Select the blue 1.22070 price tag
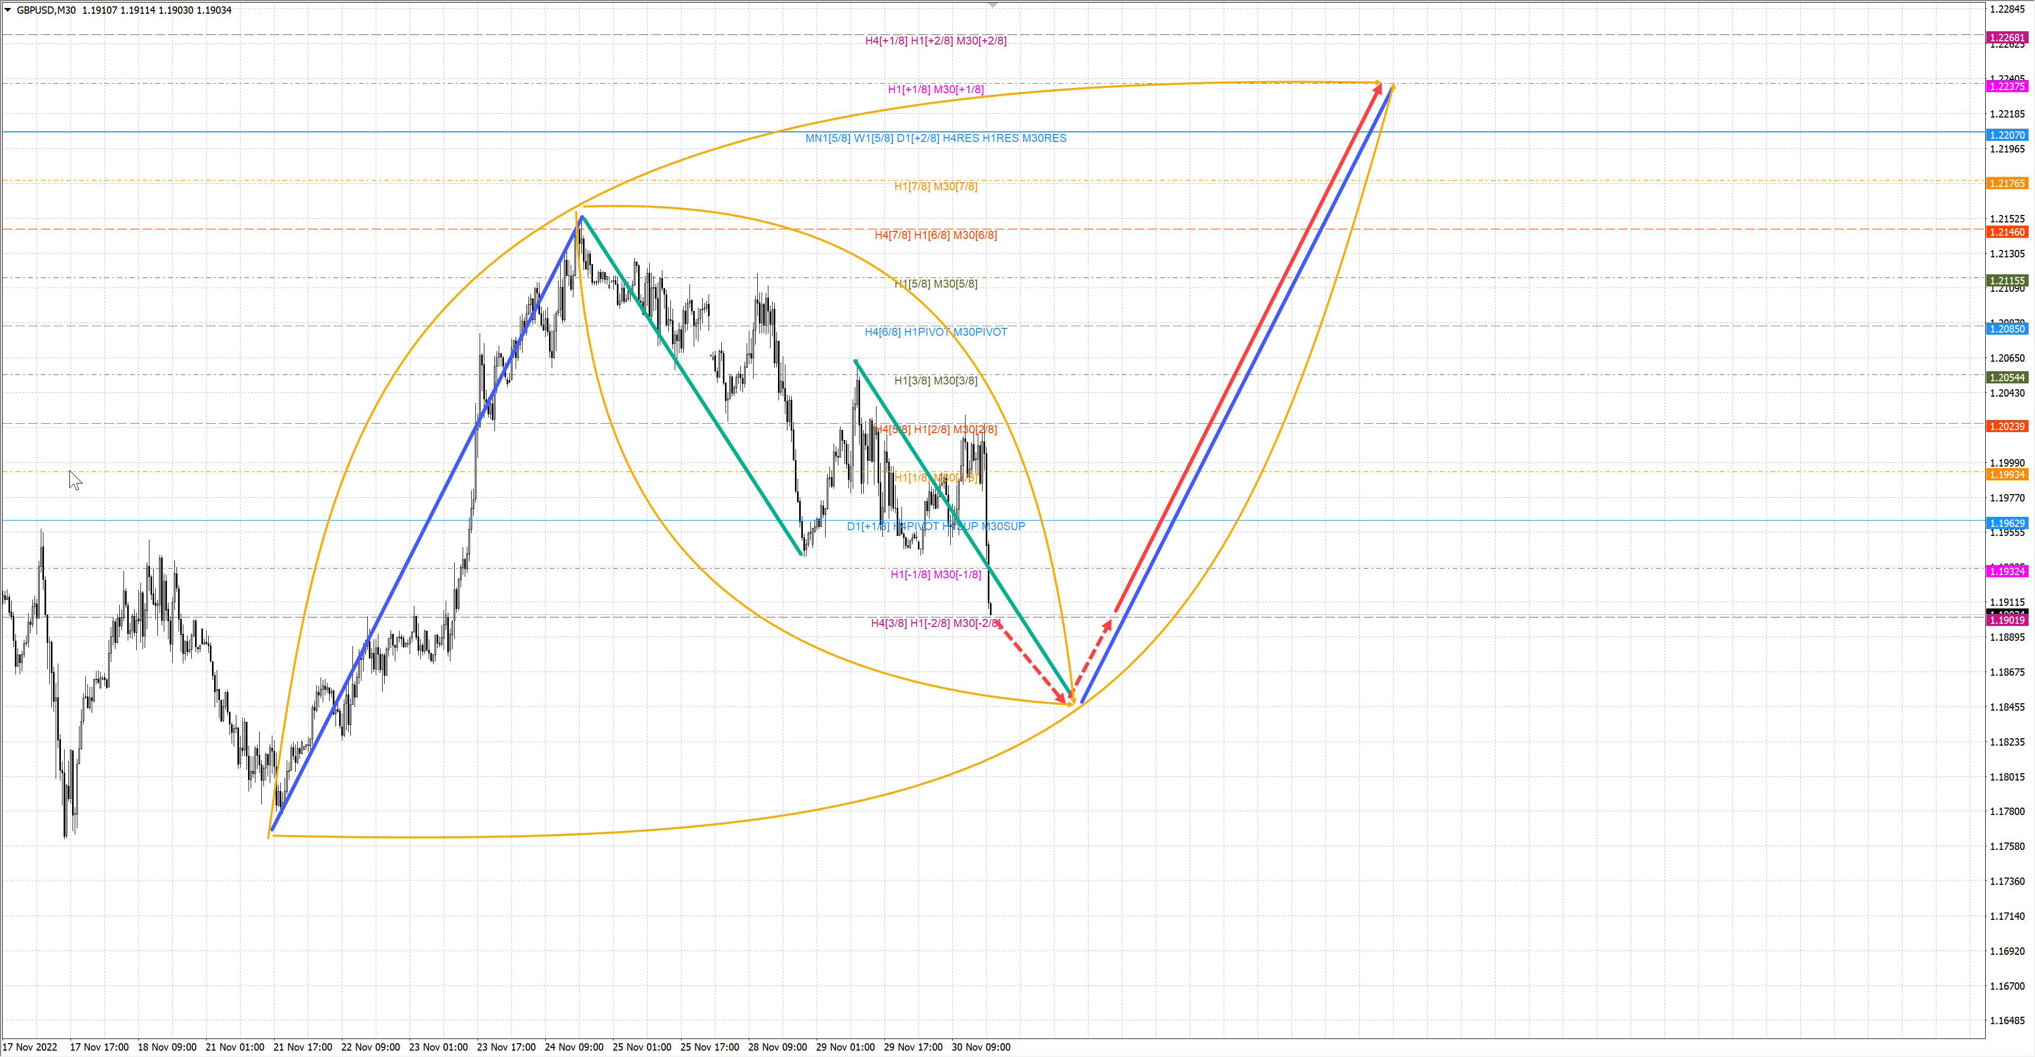2035x1057 pixels. [2006, 135]
